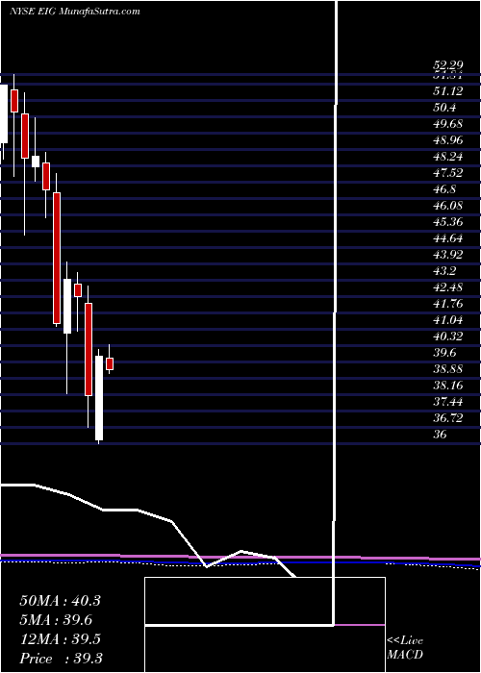Click the <<Live MACD label

(405, 647)
